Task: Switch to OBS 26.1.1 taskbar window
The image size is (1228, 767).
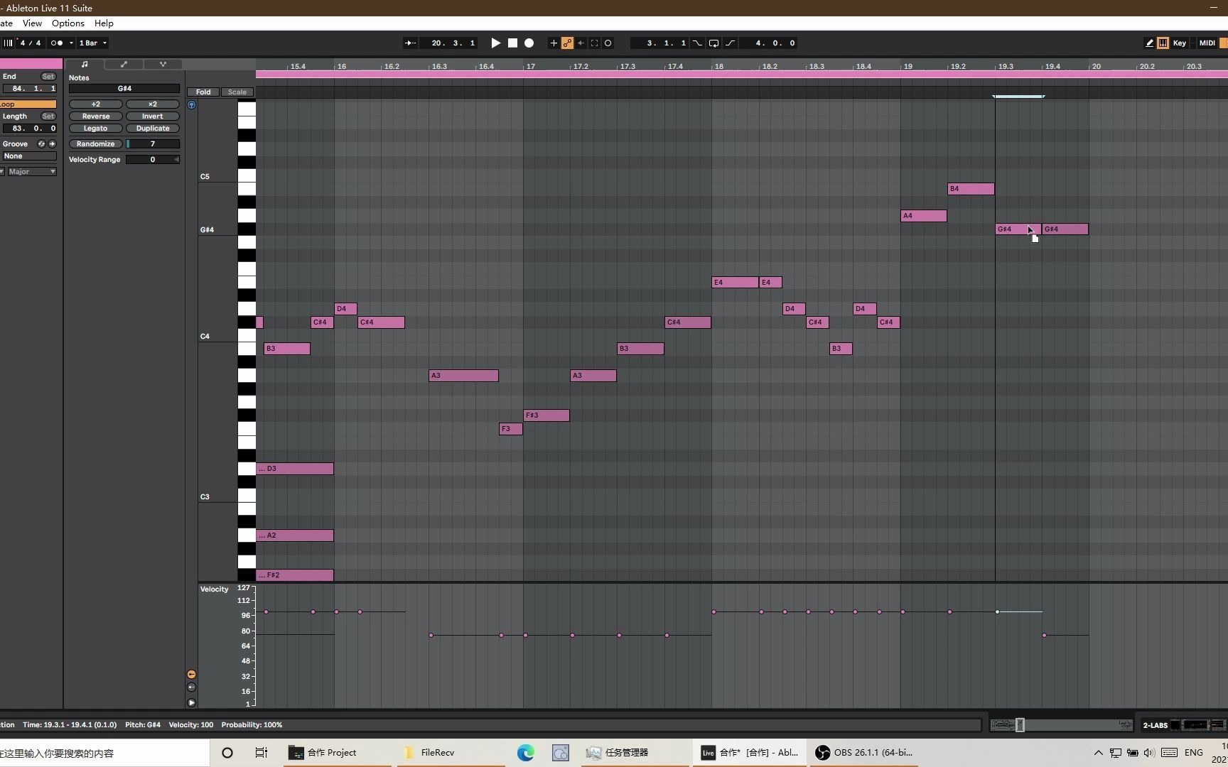Action: (864, 753)
